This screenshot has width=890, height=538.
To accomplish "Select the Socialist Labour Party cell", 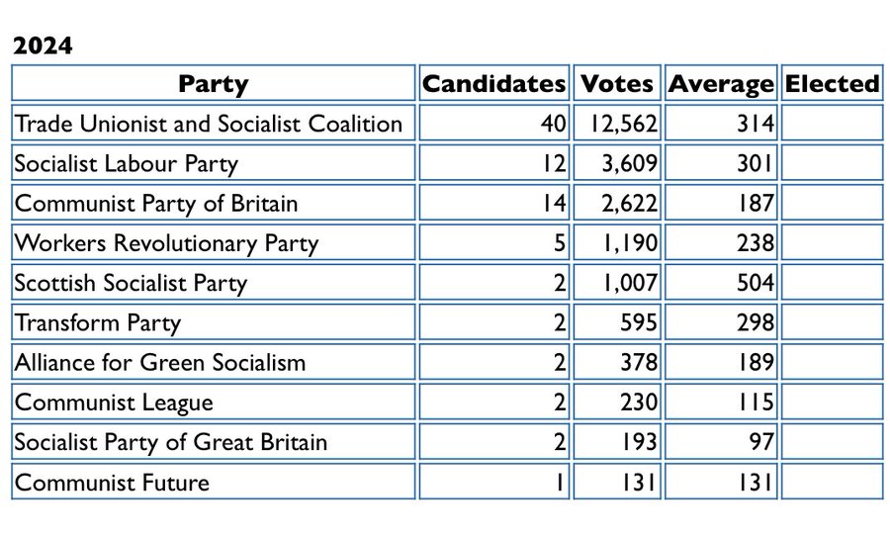I will click(x=214, y=163).
